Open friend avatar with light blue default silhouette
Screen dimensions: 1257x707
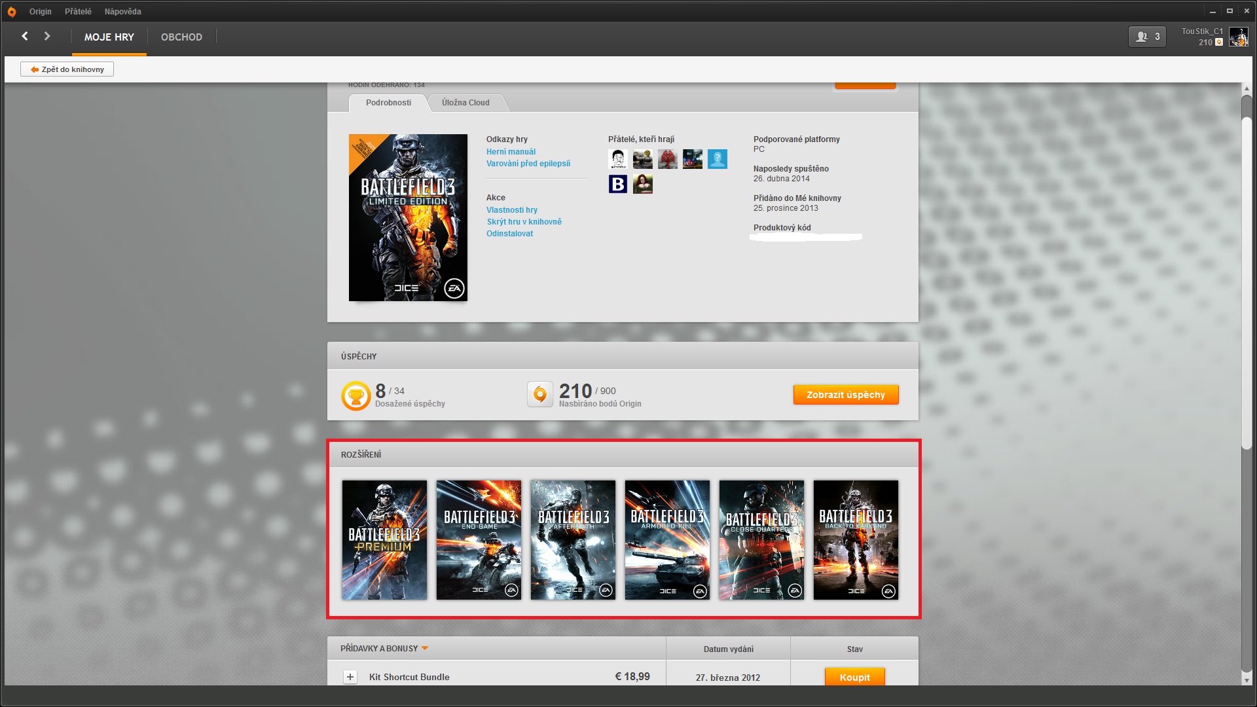(718, 159)
